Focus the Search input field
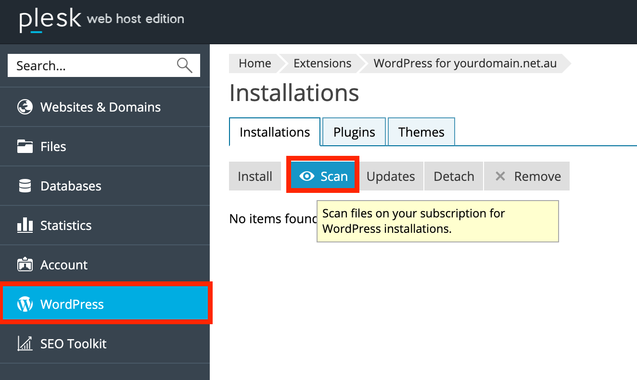The image size is (637, 380). pos(104,65)
